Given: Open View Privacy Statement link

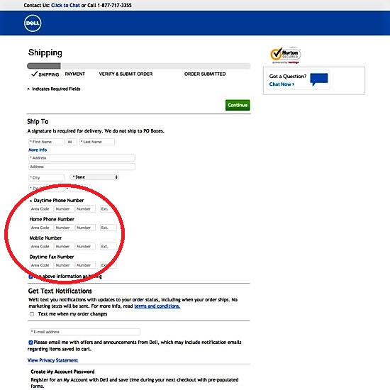Looking at the screenshot, I should tap(52, 360).
